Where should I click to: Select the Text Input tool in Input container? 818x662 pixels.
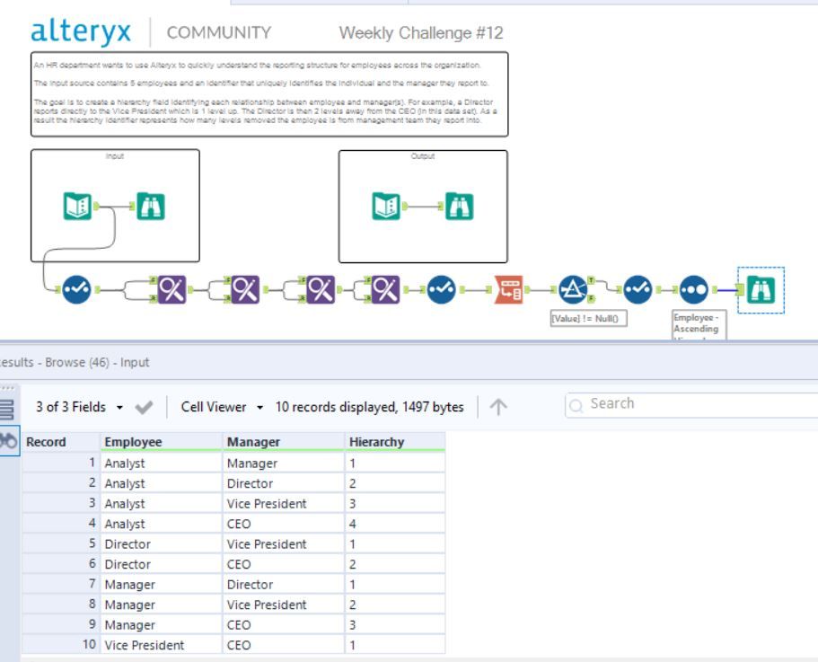77,206
